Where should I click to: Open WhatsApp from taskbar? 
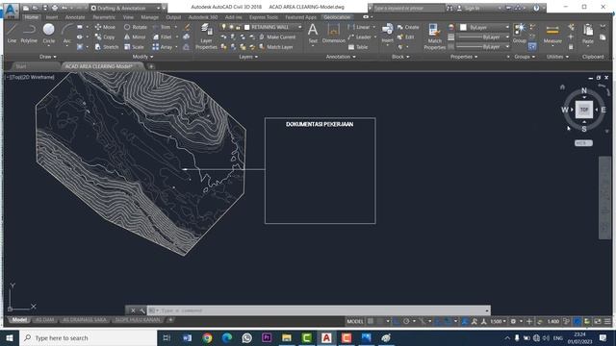click(246, 337)
